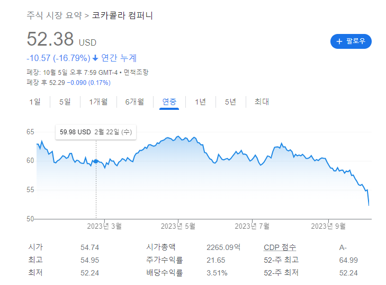
Task: Click the after-hours 52.29 price text
Action: point(57,83)
